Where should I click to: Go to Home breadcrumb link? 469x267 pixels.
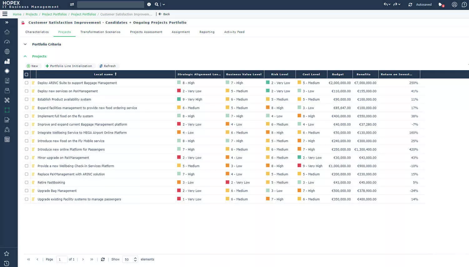pyautogui.click(x=17, y=14)
